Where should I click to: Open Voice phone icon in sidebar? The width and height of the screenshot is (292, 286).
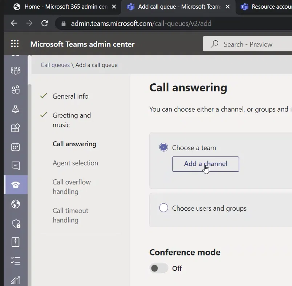[x=16, y=185]
